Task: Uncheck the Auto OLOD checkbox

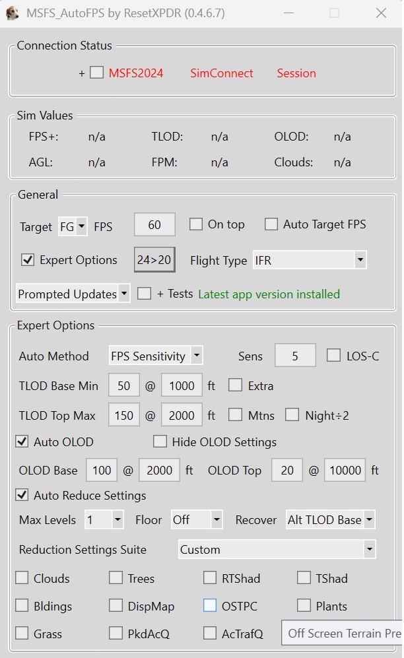Action: tap(22, 442)
